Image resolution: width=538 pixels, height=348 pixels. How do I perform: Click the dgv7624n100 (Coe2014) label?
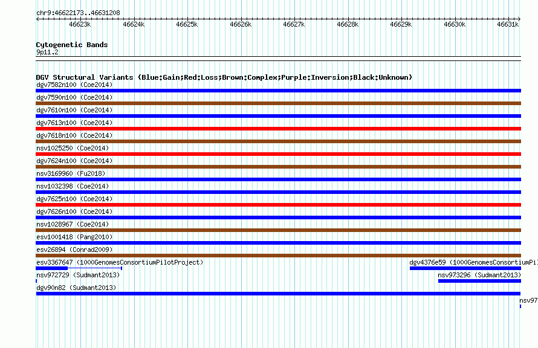[x=74, y=161]
